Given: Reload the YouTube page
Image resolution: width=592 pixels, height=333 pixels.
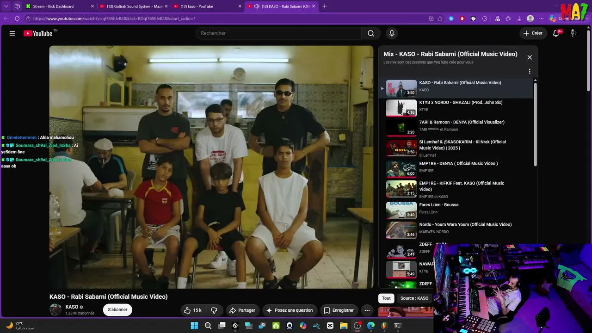Looking at the screenshot, I should coord(17,18).
